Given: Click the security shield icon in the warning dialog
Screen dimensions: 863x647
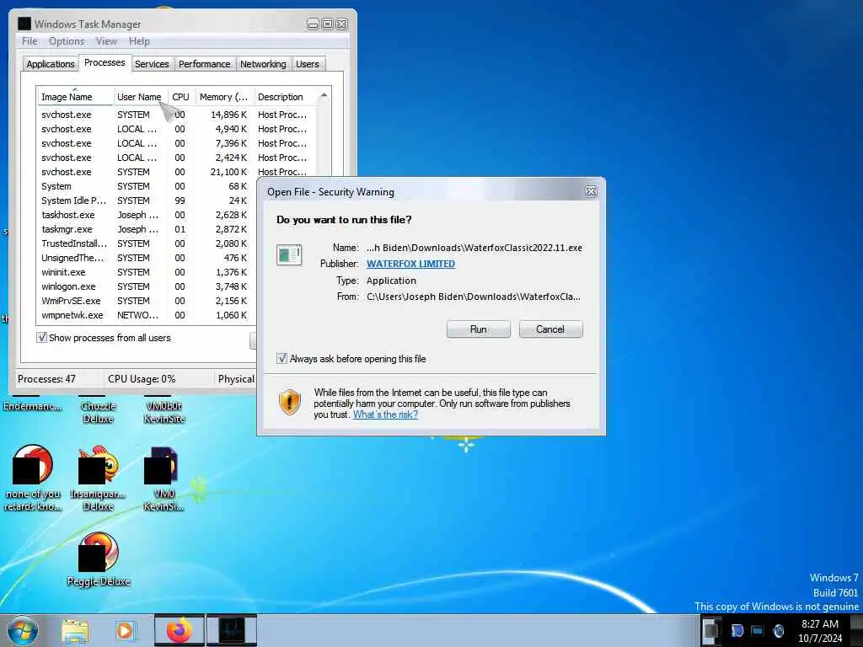Looking at the screenshot, I should point(290,402).
